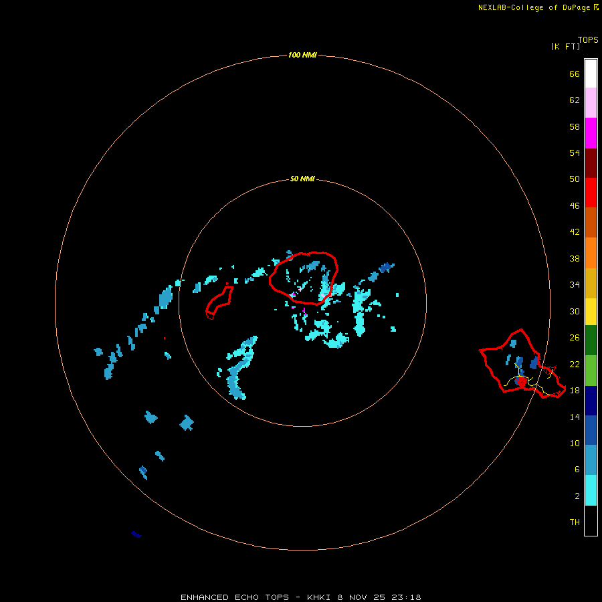Click the legend label 'TH'

pyautogui.click(x=575, y=522)
